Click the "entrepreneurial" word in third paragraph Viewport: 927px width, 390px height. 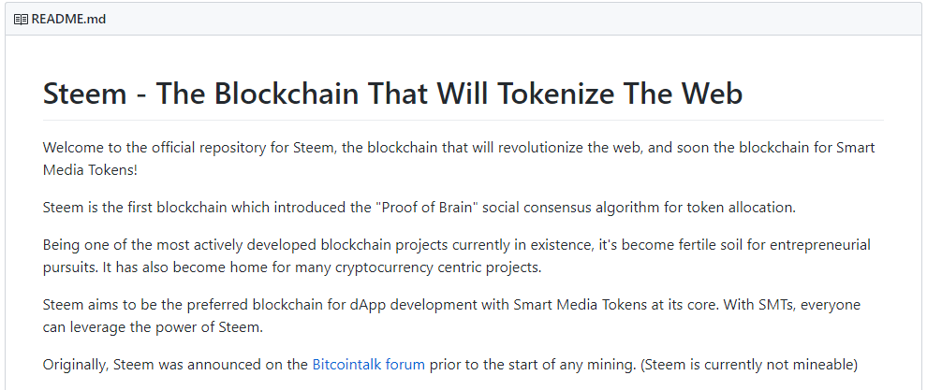(820, 245)
